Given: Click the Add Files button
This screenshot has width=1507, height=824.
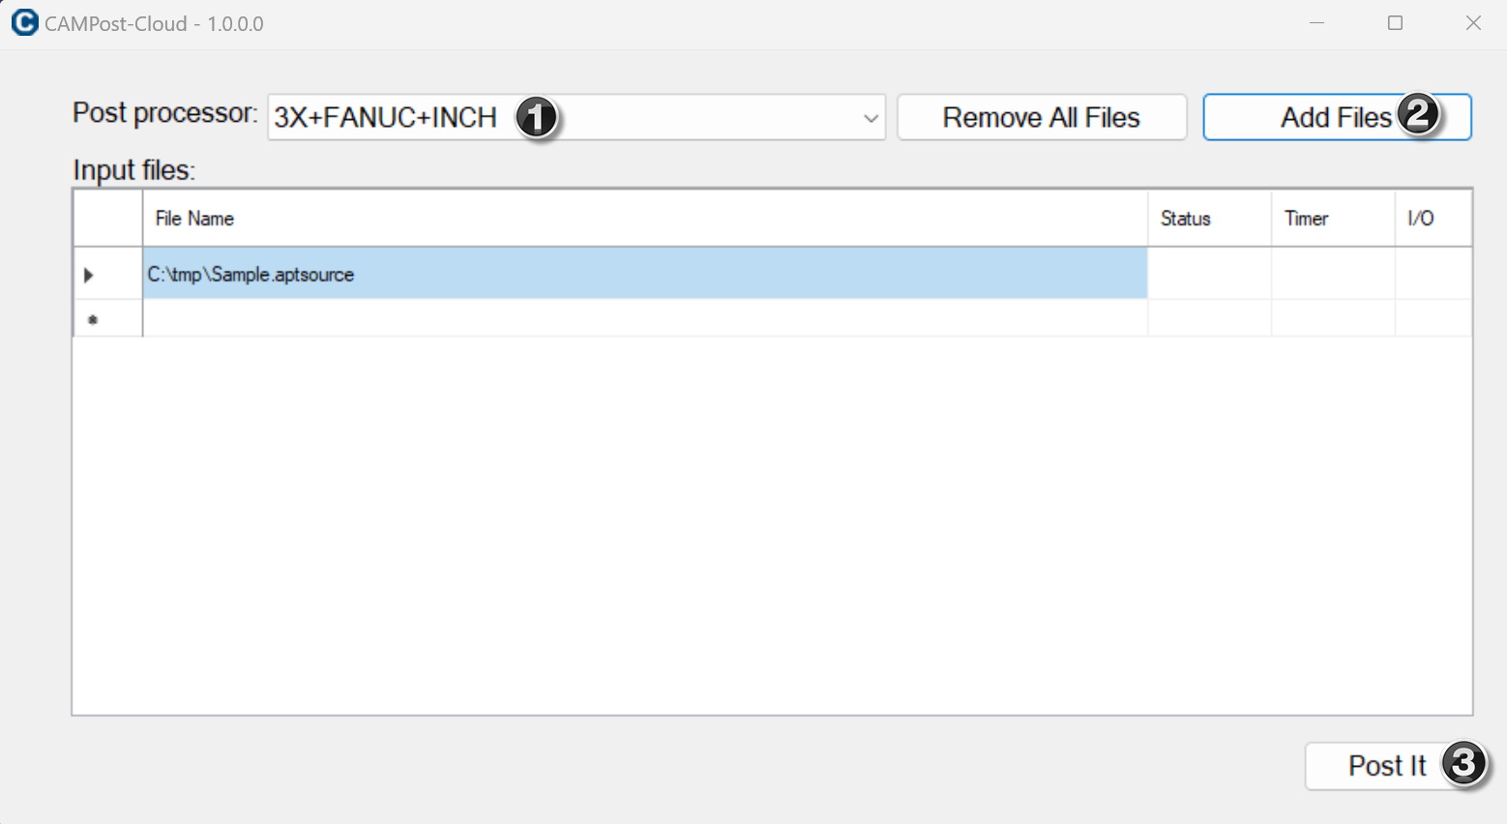Looking at the screenshot, I should (x=1337, y=117).
